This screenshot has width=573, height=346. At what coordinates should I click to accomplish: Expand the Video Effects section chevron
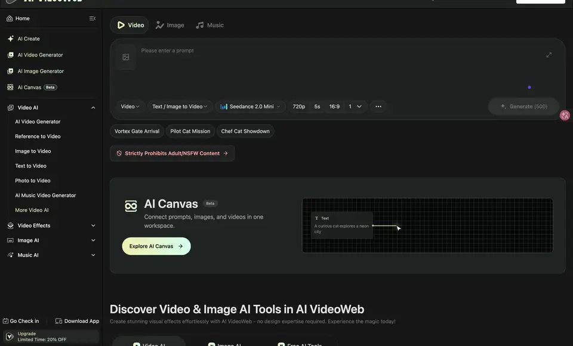[x=93, y=225]
